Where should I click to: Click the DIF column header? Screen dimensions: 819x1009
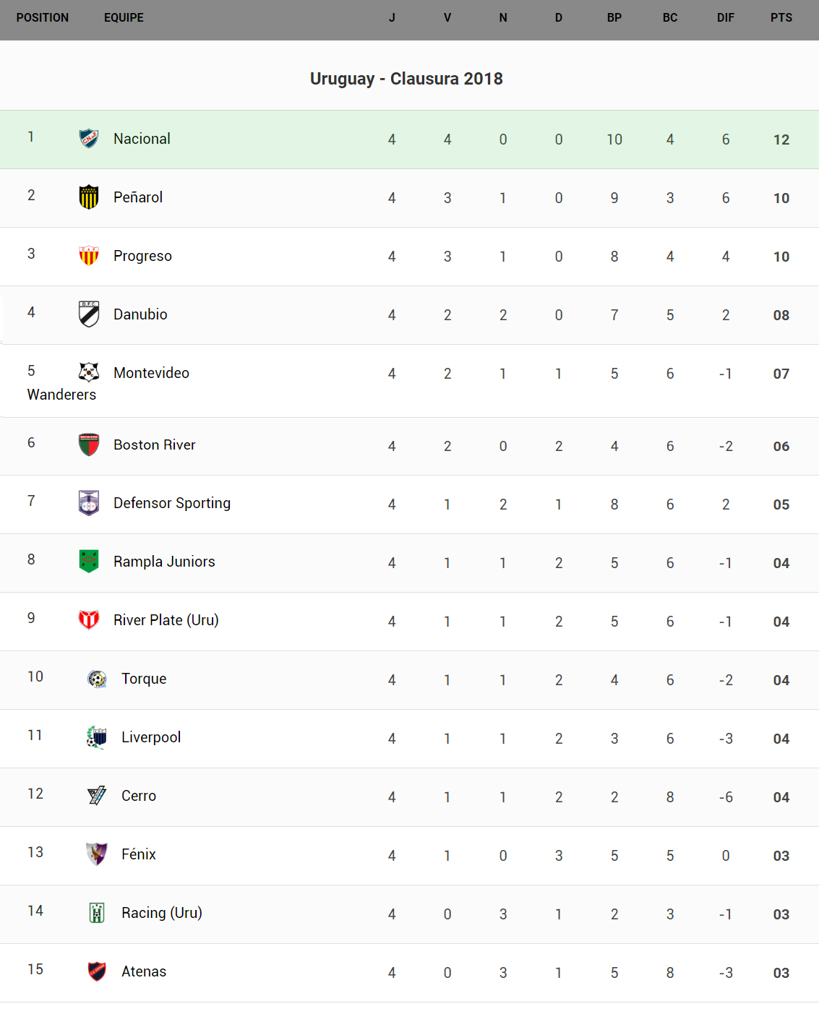pos(725,18)
